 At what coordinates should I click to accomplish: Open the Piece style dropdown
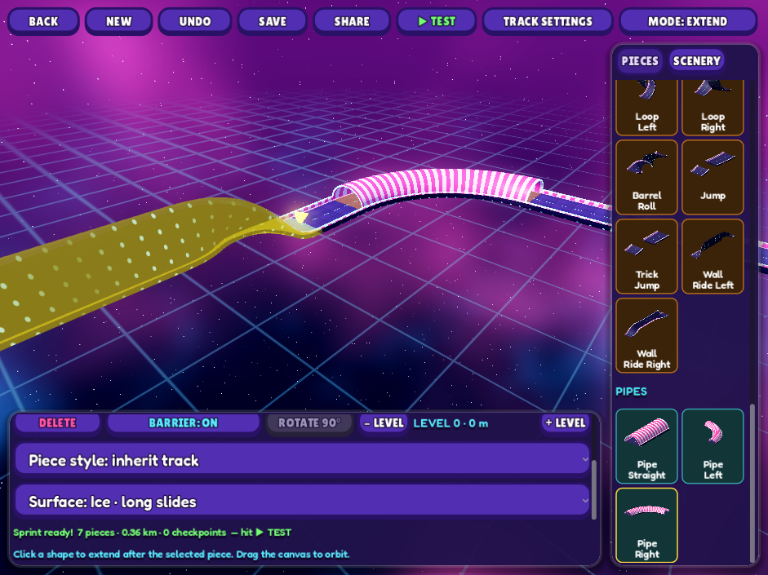(x=302, y=461)
